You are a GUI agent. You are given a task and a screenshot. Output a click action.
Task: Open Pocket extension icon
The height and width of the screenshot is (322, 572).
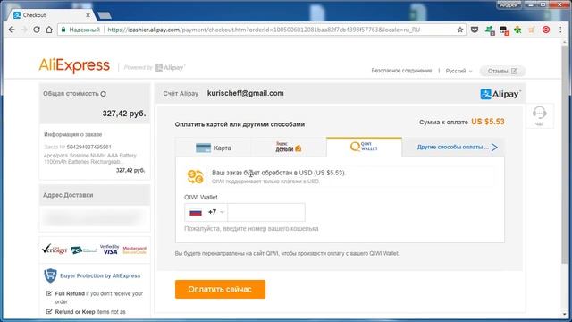coord(475,30)
